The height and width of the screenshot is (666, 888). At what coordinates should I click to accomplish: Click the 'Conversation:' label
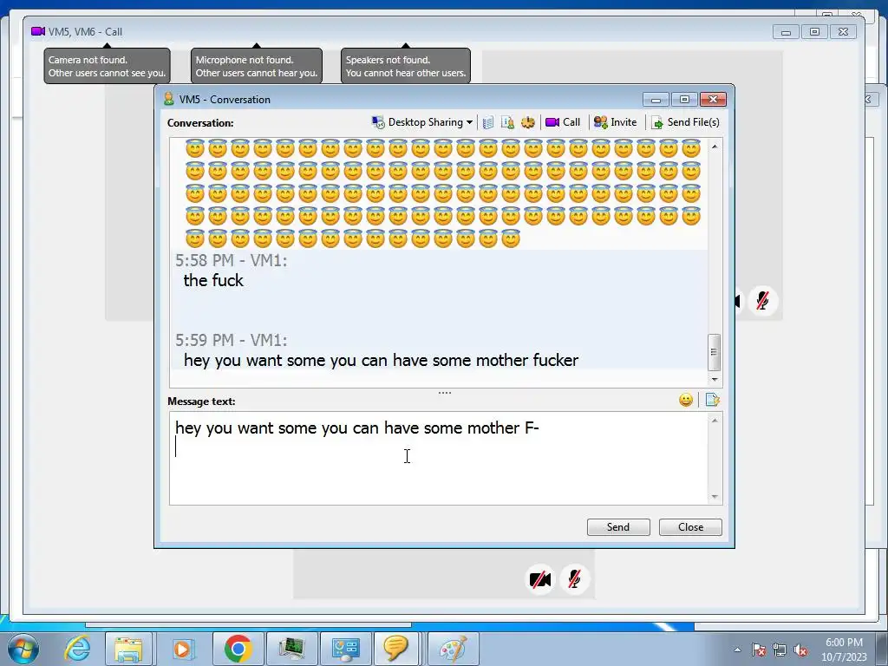[x=200, y=123]
